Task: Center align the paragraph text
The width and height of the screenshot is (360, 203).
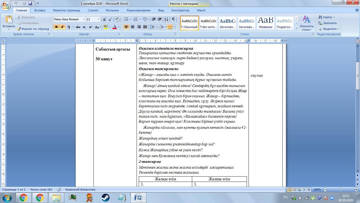Action: (x=133, y=27)
